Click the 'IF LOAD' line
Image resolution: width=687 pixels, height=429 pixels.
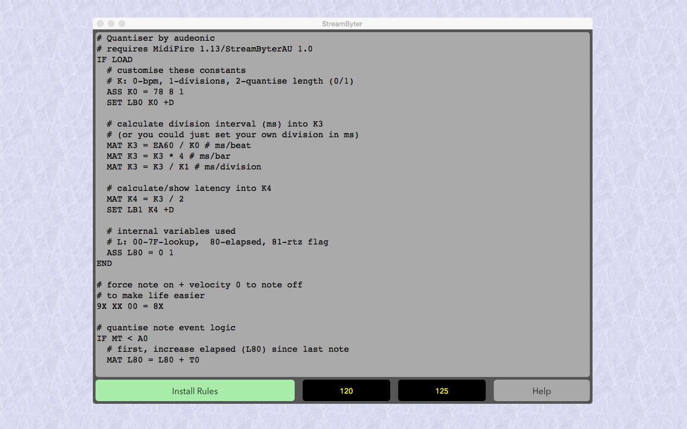click(114, 60)
